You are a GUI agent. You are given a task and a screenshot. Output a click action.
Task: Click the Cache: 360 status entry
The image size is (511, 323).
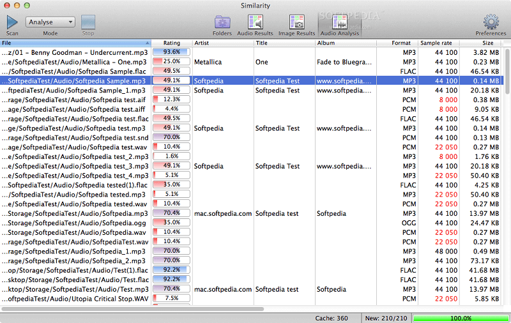[332, 318]
